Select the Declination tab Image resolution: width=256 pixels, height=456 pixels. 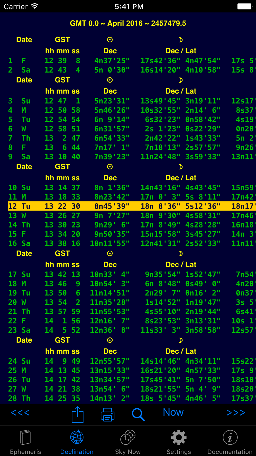(77, 442)
